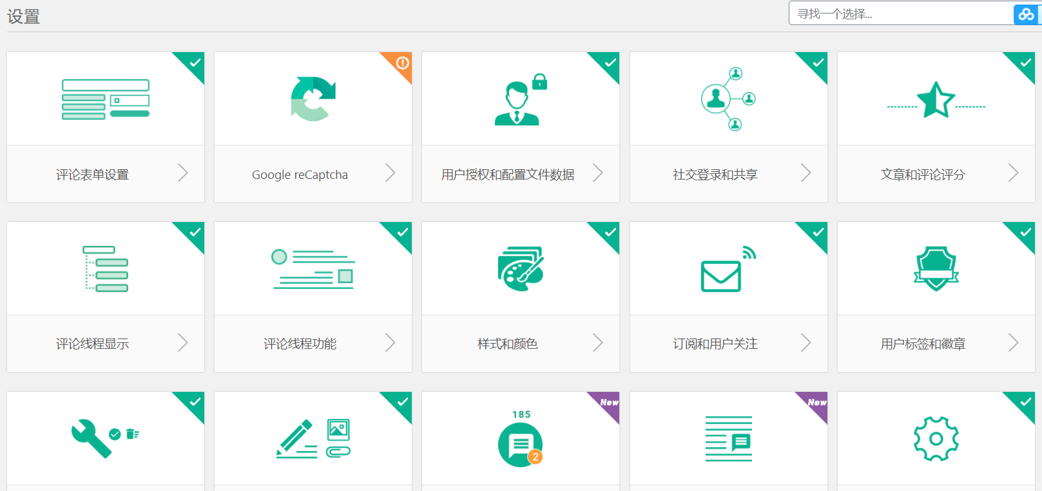Open the text lines with comment icon
The width and height of the screenshot is (1042, 491).
pos(729,438)
